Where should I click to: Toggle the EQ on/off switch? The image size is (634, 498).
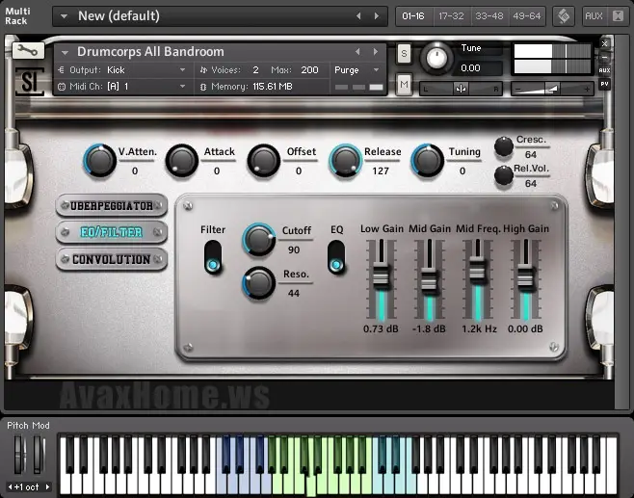coord(336,257)
